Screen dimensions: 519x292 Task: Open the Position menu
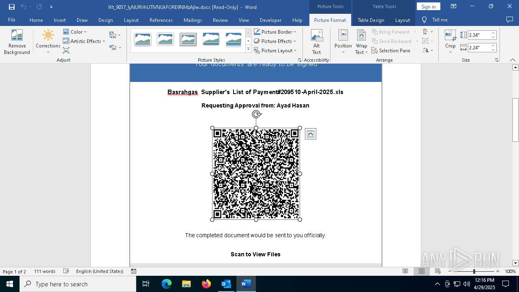[343, 42]
